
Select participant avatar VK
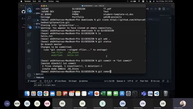coord(82,104)
